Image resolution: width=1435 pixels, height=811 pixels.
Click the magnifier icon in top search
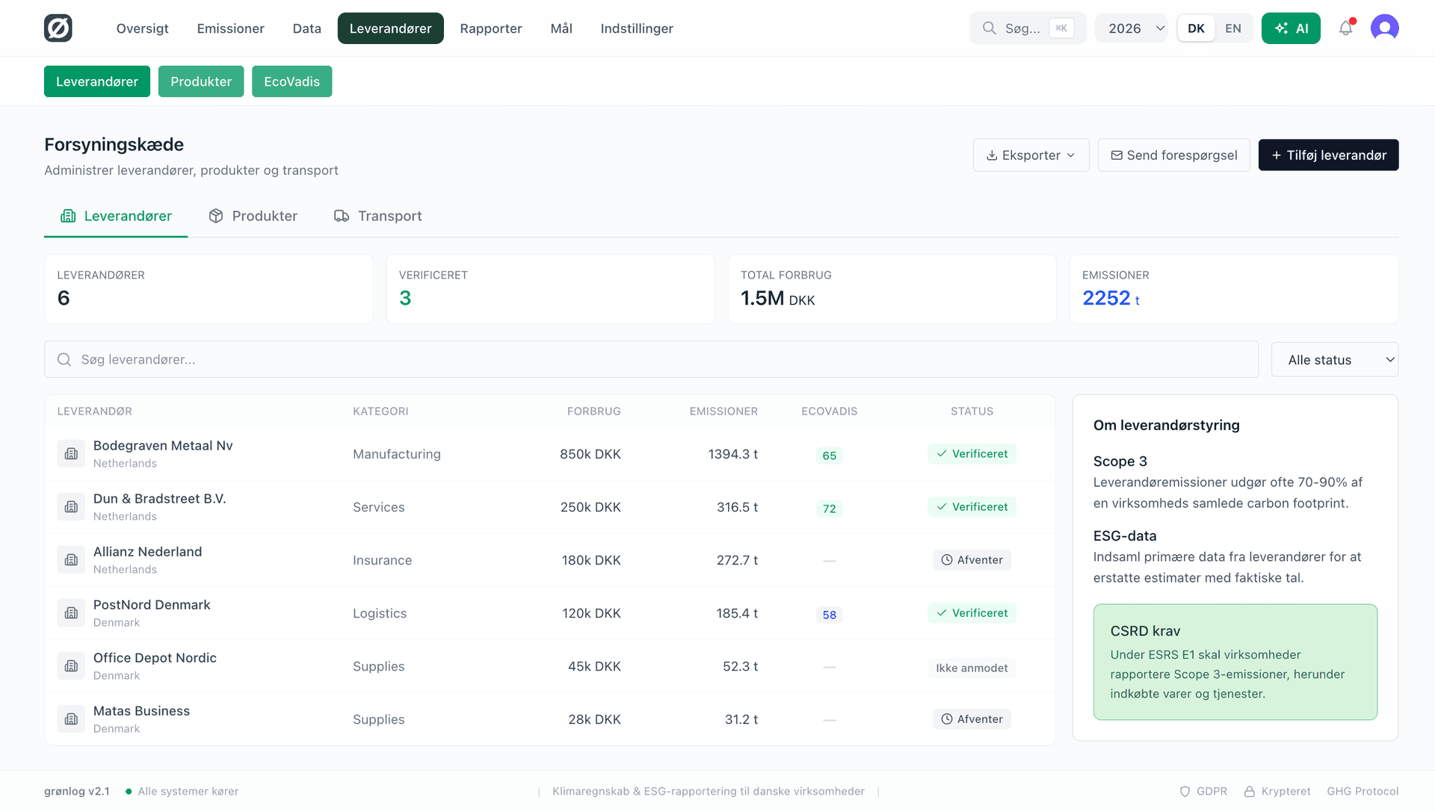click(x=989, y=28)
